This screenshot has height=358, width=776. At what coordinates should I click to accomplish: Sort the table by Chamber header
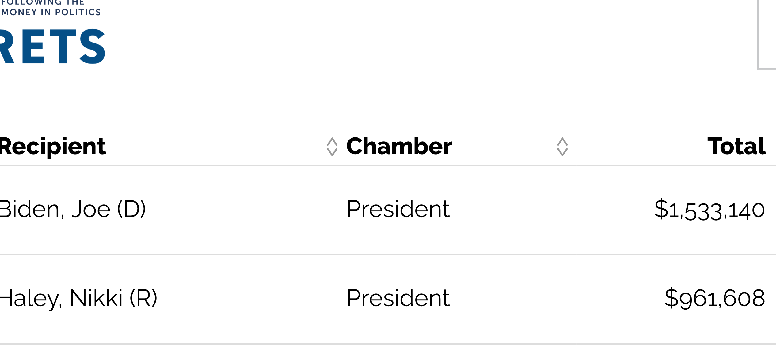click(399, 146)
